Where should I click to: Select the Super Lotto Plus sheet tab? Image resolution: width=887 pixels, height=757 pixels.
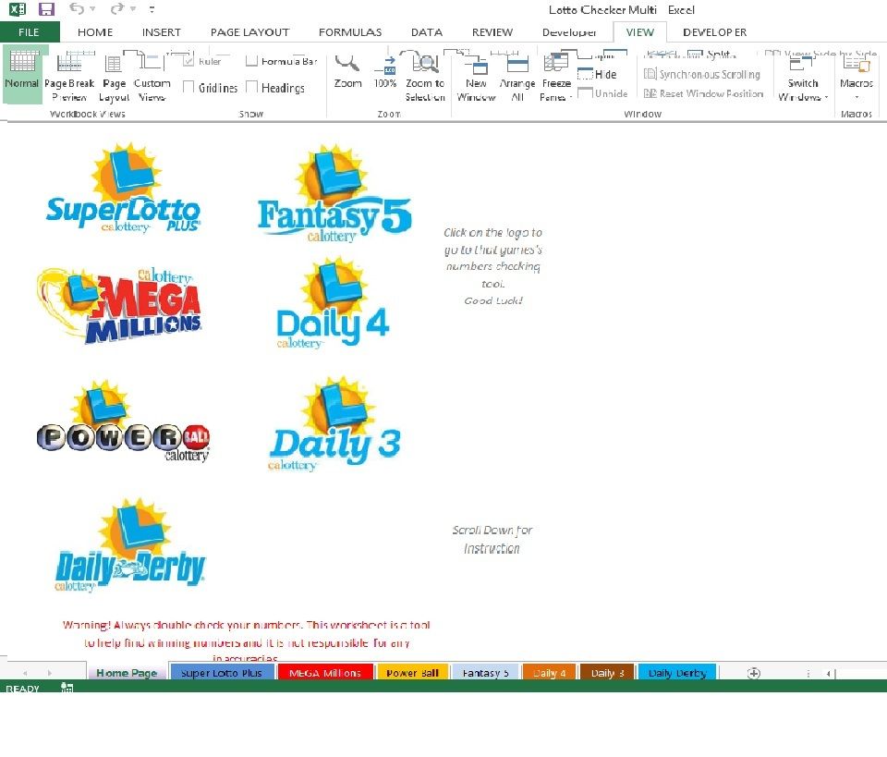click(x=222, y=673)
